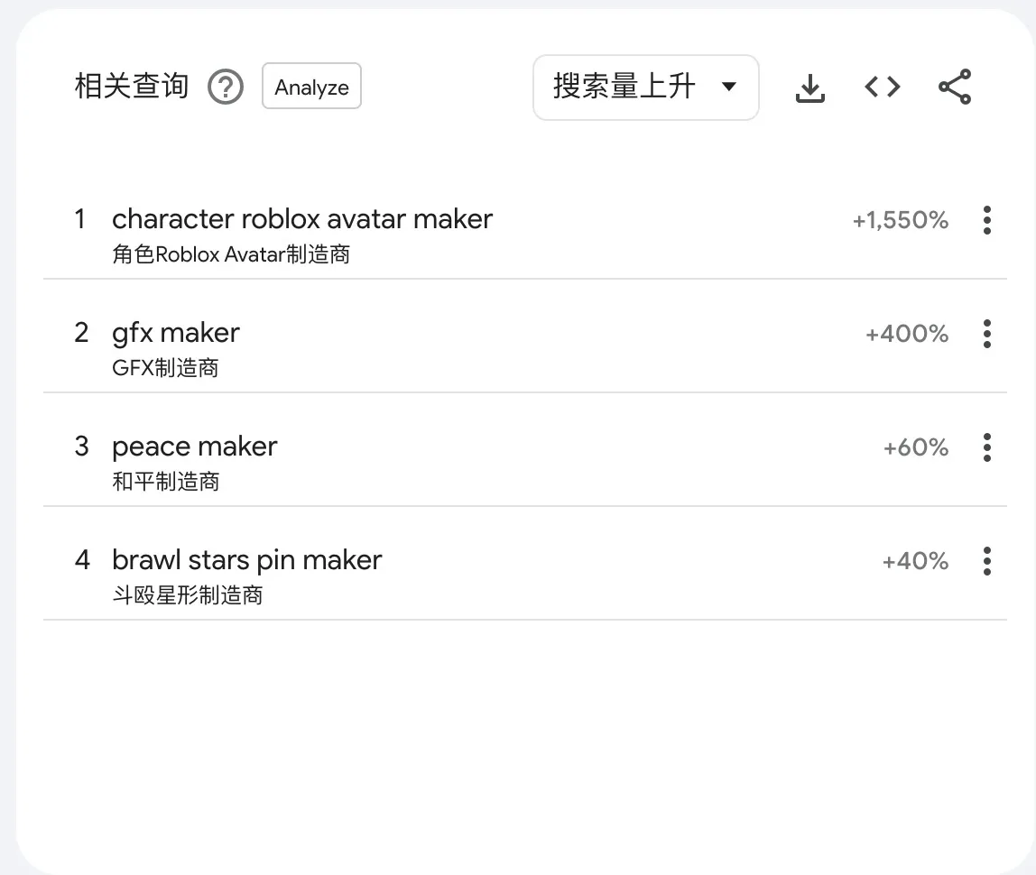
Task: Open the 'gfx maker' related query
Action: coord(175,332)
